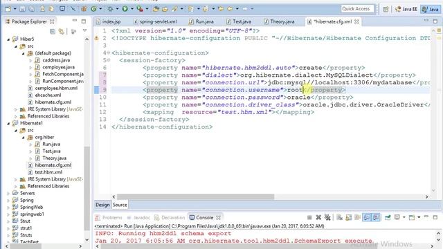Open the Debug dropdown arrow
443x249 pixels.
[x=117, y=9]
